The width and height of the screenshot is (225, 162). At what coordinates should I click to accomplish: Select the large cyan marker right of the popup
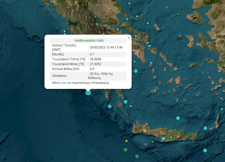[x=136, y=71]
